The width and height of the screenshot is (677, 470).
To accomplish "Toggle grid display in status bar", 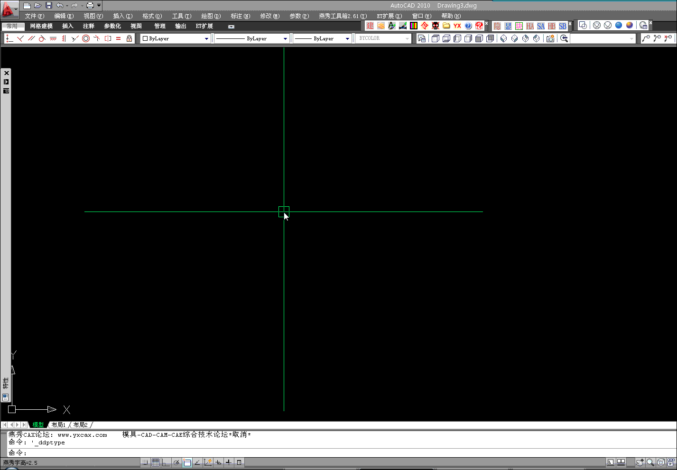I will point(156,462).
